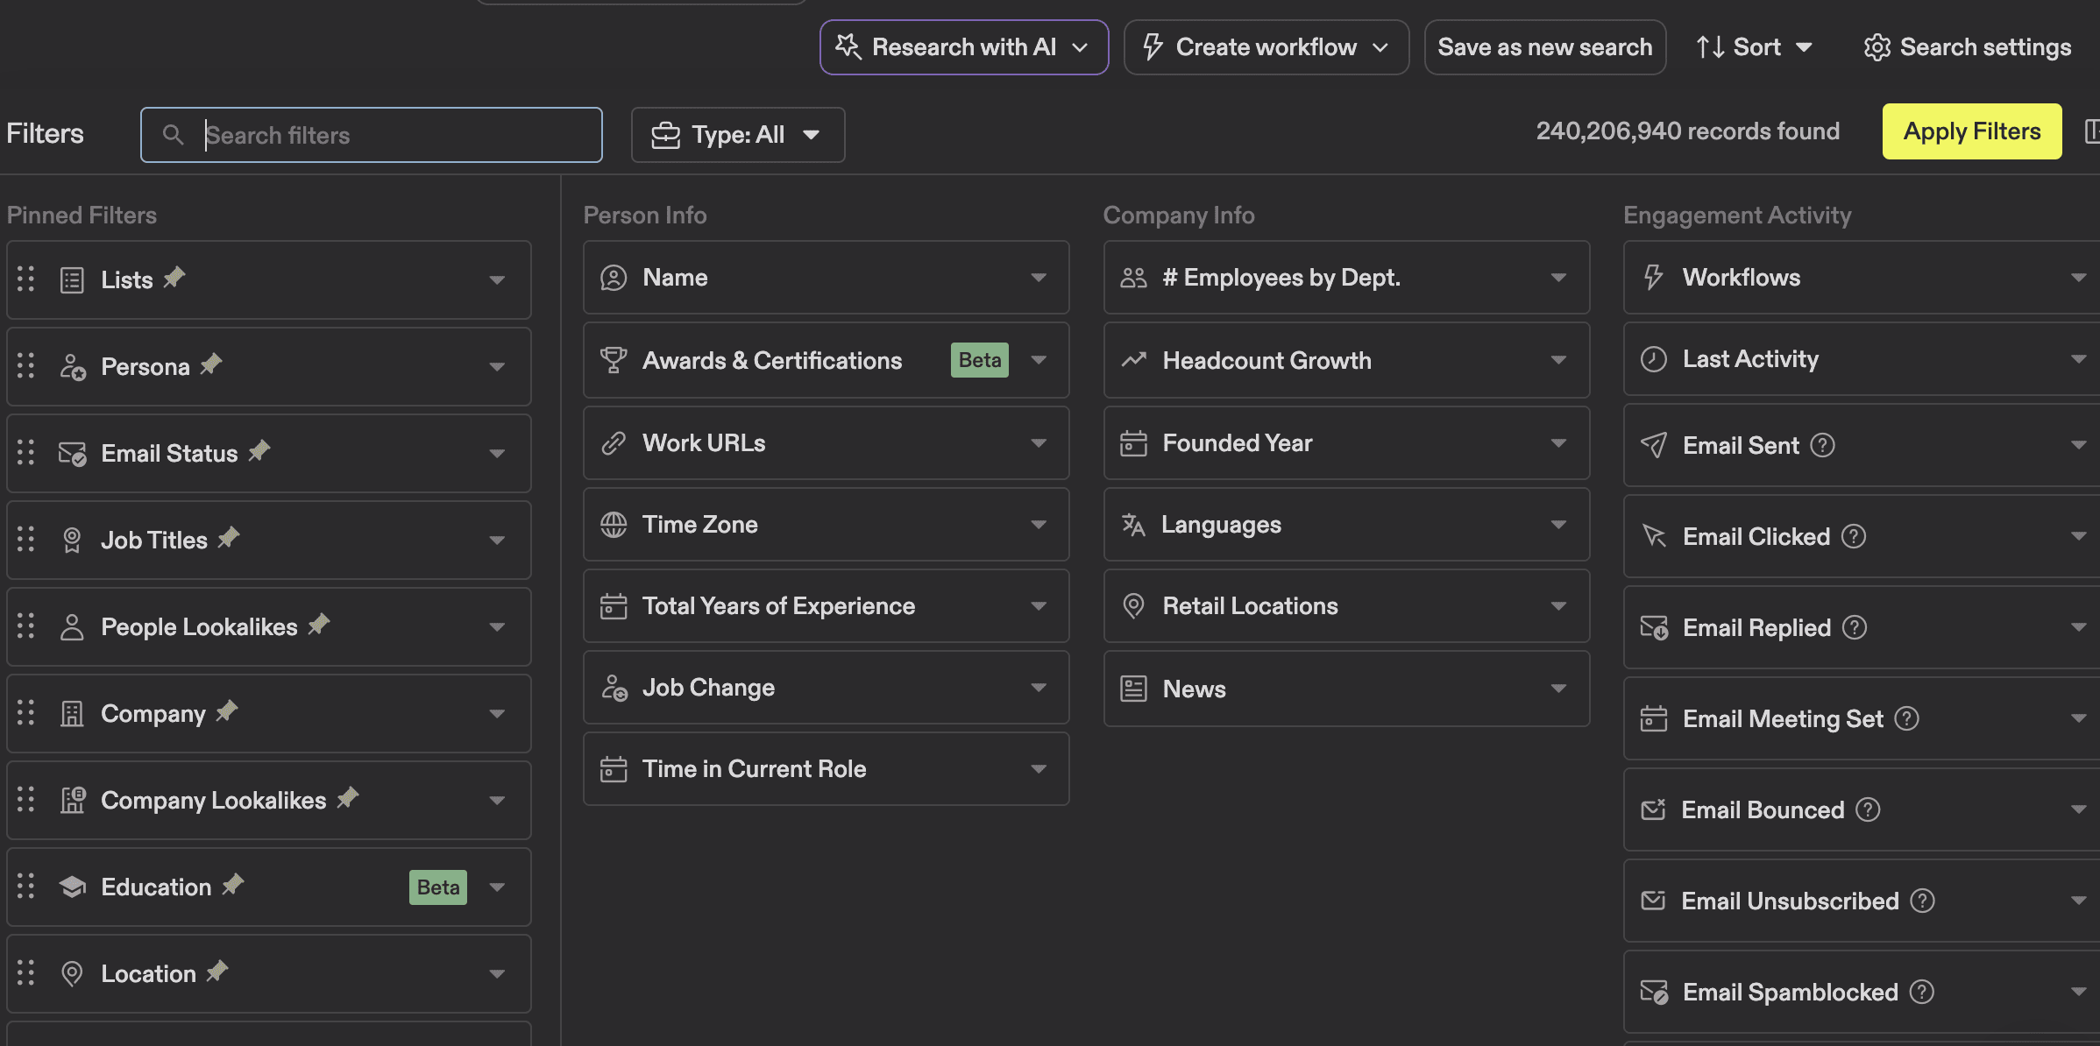Click the globe icon for Time Zone
2100x1046 pixels.
point(614,525)
